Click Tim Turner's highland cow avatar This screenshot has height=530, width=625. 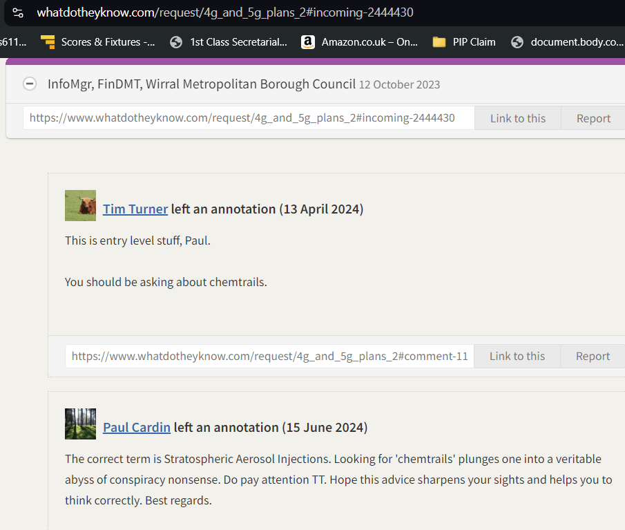(x=80, y=206)
